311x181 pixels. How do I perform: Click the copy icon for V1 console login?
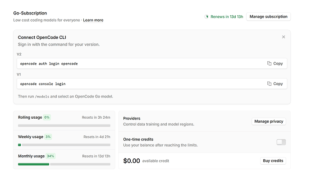(269, 84)
